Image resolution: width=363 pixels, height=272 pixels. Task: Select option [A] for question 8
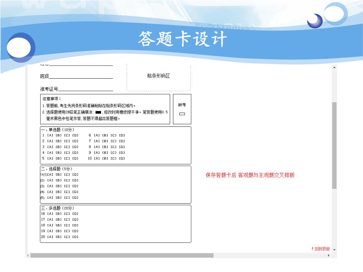97,147
